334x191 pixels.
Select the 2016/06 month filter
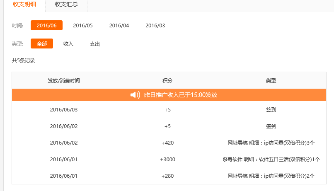(46, 26)
